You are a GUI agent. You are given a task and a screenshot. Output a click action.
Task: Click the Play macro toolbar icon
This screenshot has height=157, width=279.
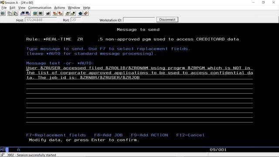68,14
